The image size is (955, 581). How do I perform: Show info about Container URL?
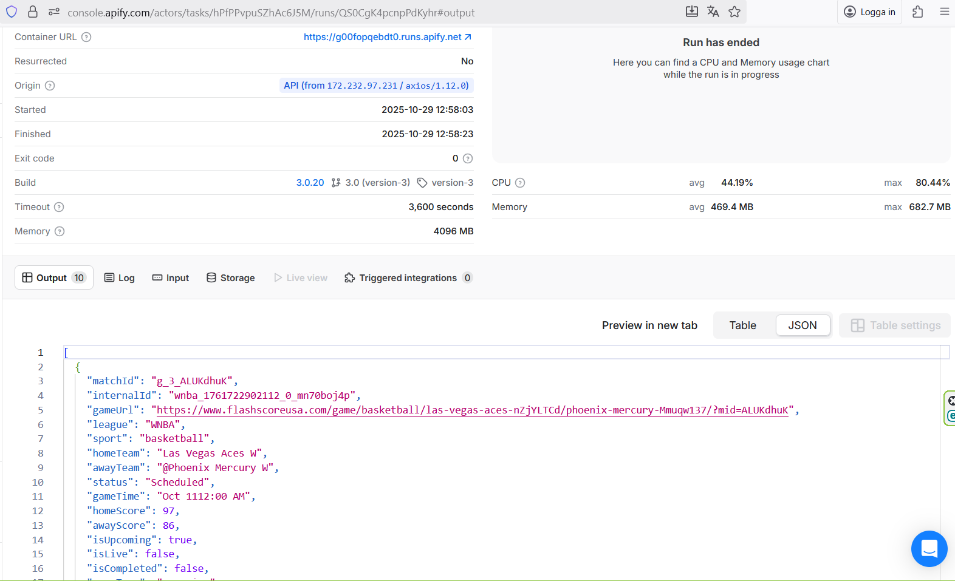pos(86,37)
